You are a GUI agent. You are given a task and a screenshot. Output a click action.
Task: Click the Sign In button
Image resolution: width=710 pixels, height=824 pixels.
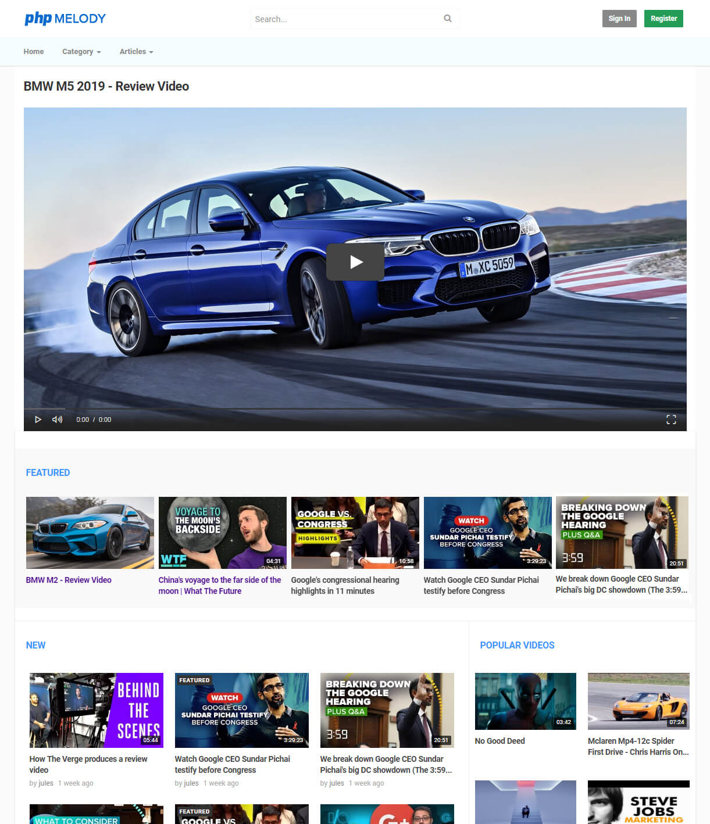pyautogui.click(x=619, y=19)
